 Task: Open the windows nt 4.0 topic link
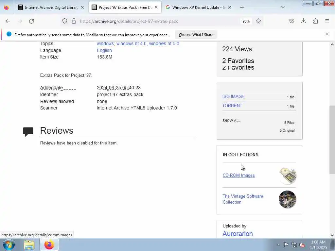tap(132, 43)
